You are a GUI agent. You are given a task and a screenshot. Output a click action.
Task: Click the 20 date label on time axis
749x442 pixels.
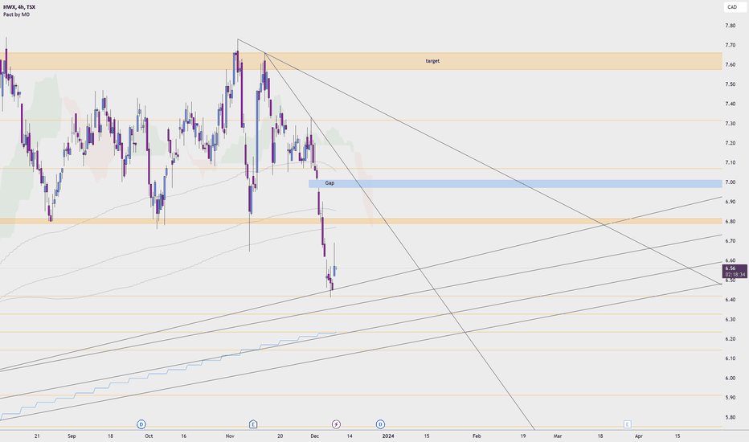(x=280, y=436)
